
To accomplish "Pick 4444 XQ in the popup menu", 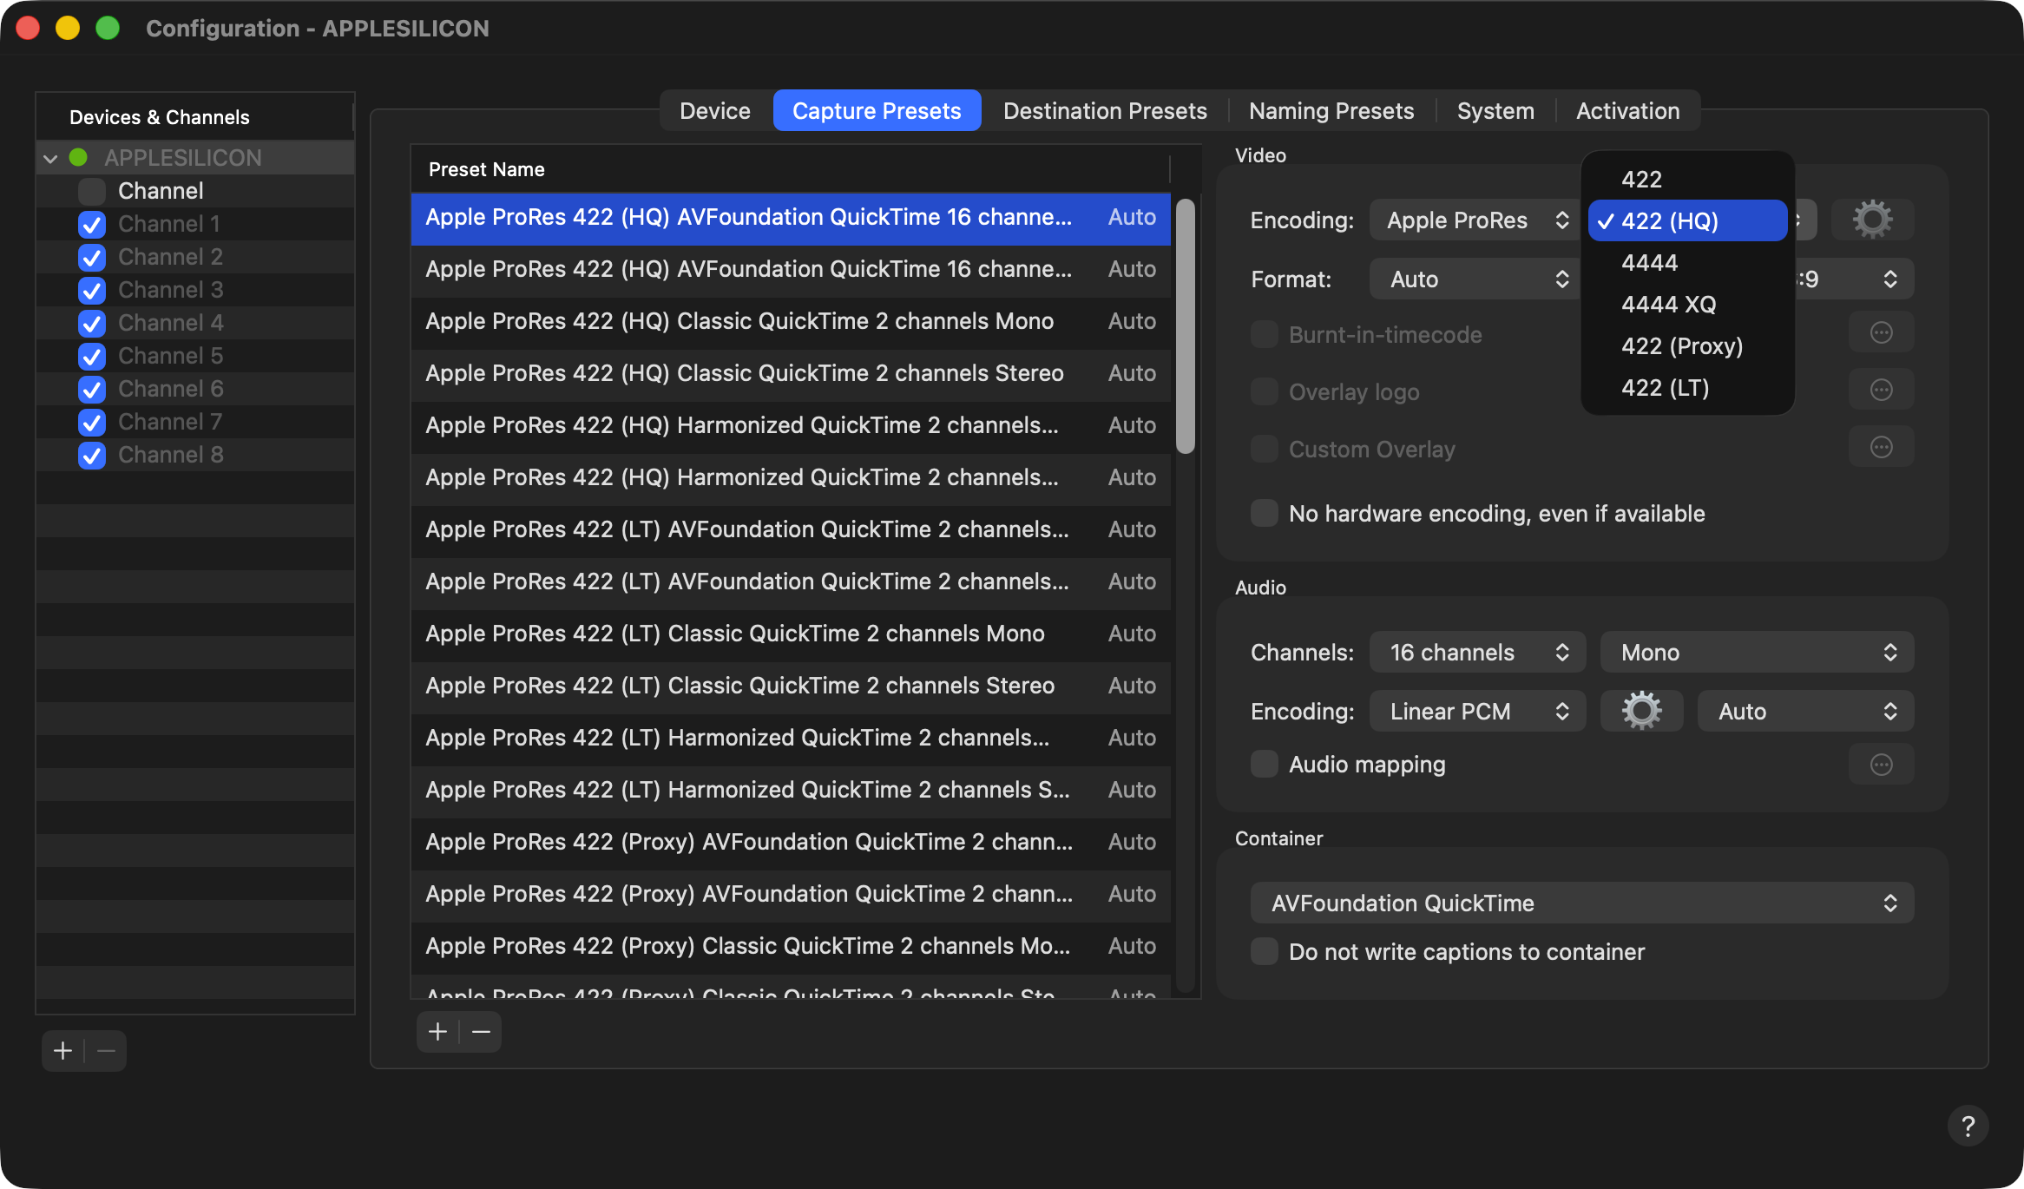I will 1688,304.
